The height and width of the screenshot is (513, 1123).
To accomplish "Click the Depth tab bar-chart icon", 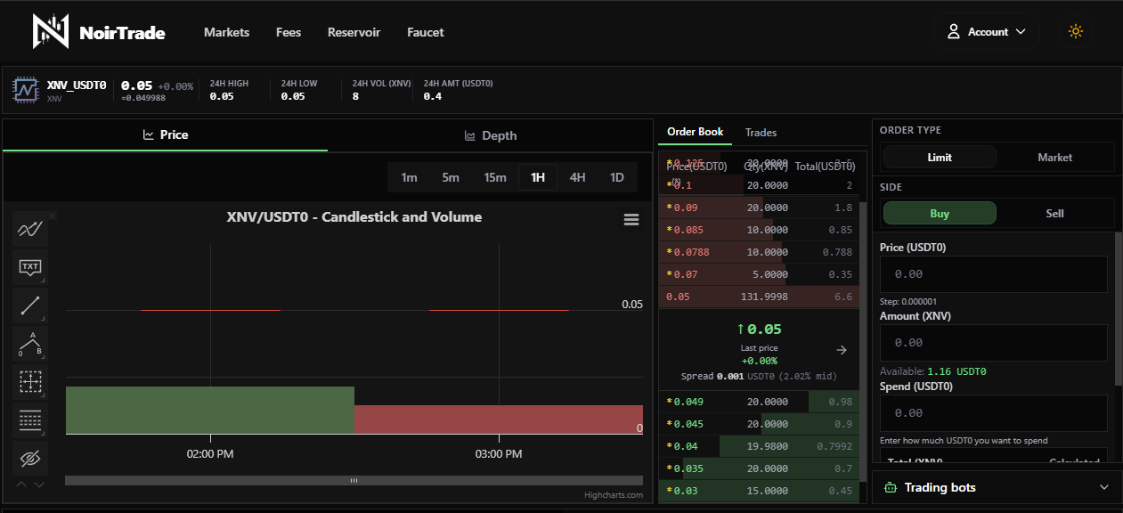I will coord(470,135).
